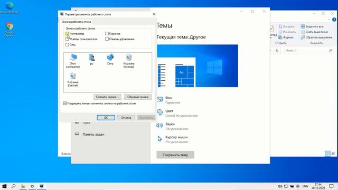The image size is (338, 190).
Task: Maximize the Settings window
Action: point(252,12)
